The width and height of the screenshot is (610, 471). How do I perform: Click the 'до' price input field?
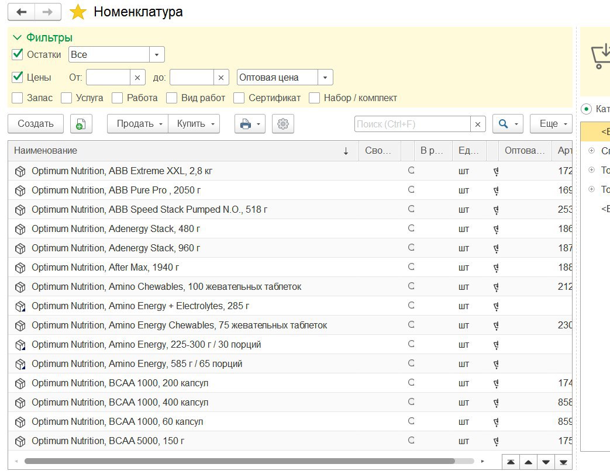[192, 77]
